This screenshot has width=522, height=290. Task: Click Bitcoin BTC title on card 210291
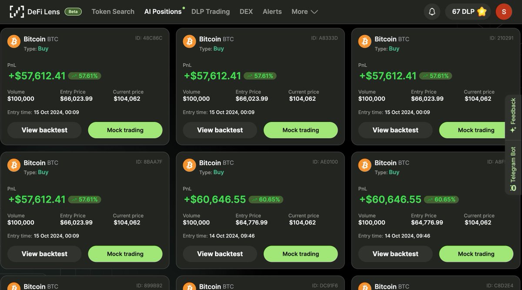[392, 39]
